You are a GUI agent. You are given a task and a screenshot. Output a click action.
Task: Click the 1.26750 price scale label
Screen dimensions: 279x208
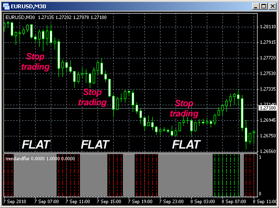click(x=268, y=136)
